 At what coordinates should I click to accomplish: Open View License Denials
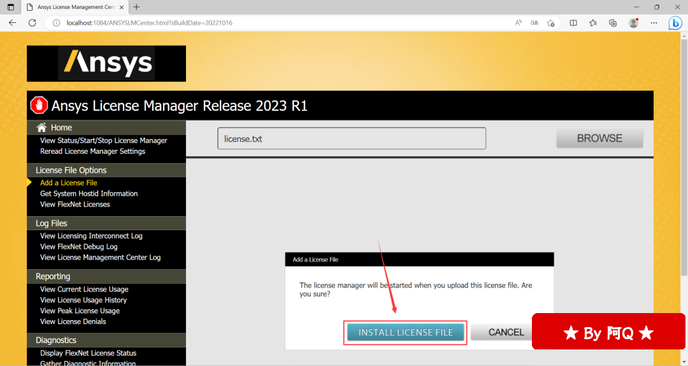(x=73, y=321)
